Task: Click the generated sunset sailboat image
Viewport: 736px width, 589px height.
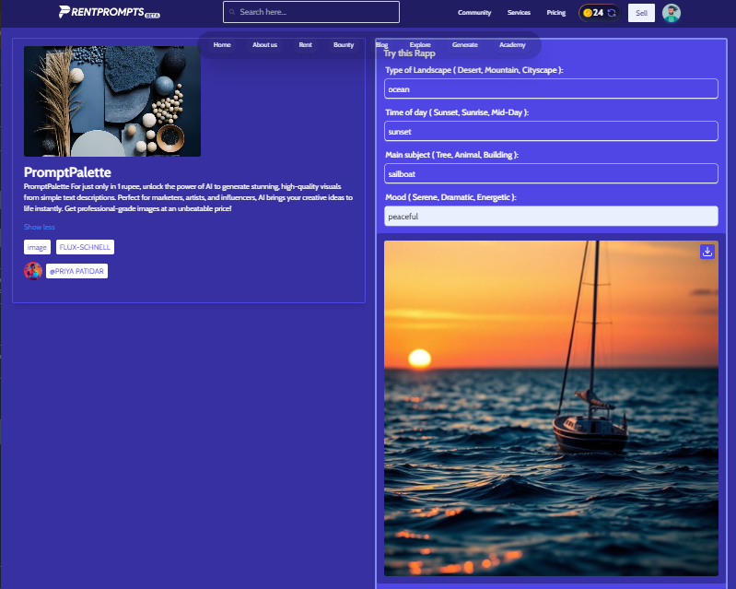Action: (x=551, y=408)
